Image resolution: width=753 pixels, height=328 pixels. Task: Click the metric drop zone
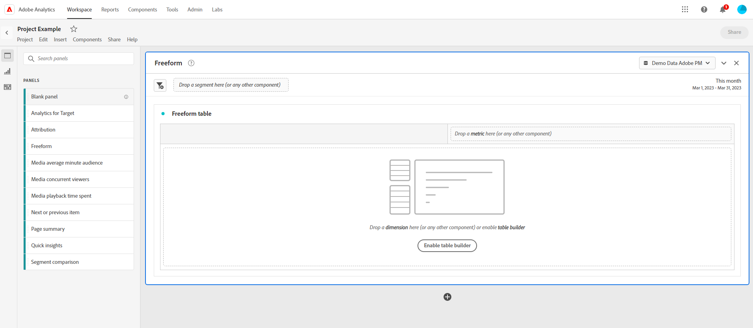tap(591, 134)
